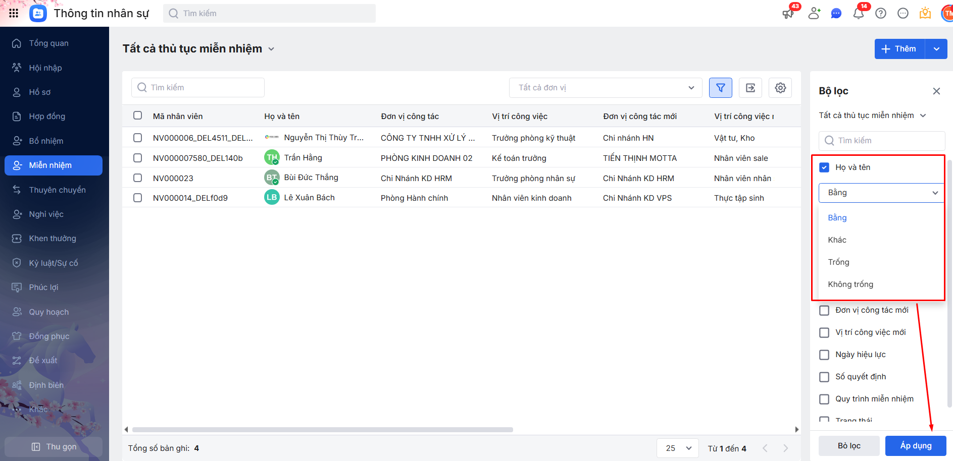
Task: Open the chat messenger icon
Action: (x=836, y=14)
